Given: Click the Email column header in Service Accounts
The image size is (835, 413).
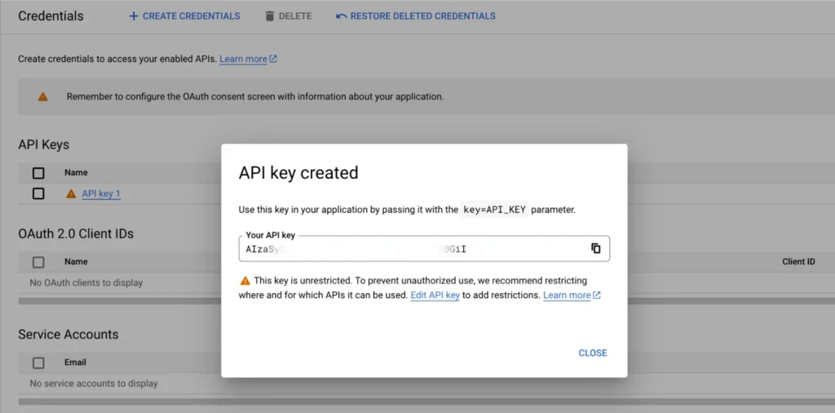Looking at the screenshot, I should click(75, 362).
